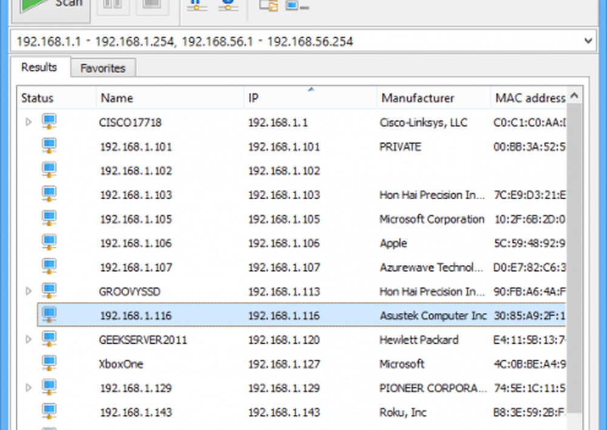
Task: Open the IP address range dropdown arrow
Action: (x=588, y=41)
